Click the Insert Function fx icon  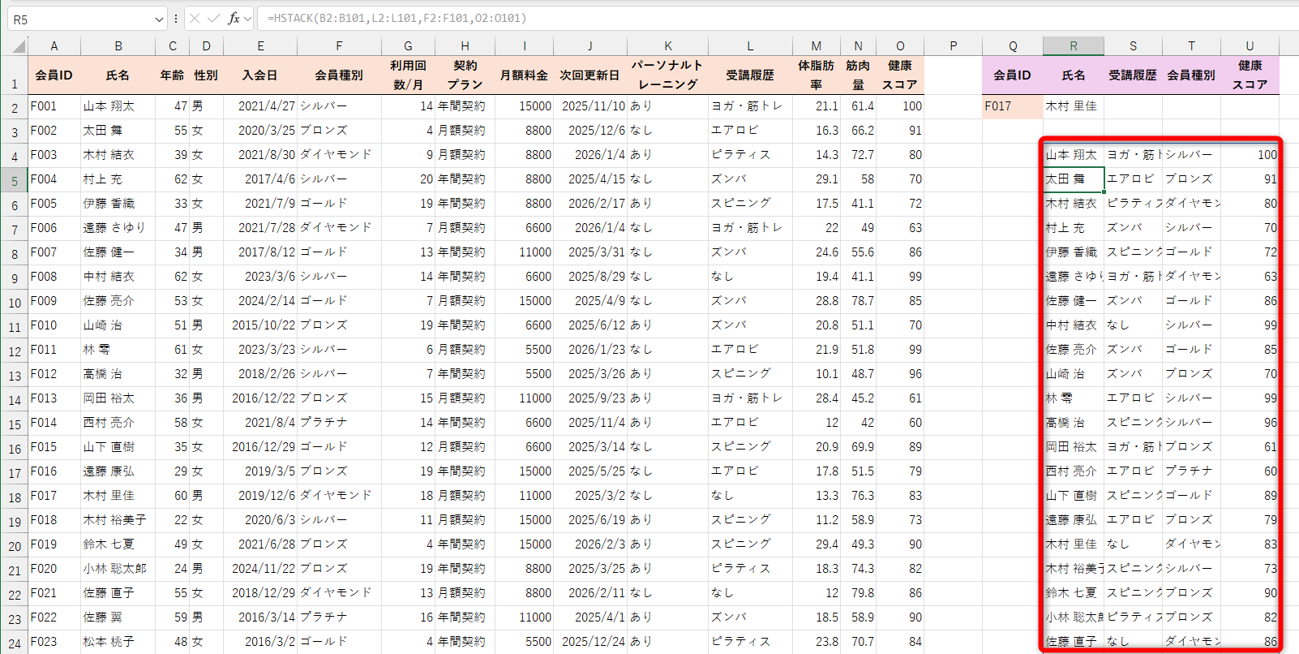pyautogui.click(x=234, y=18)
